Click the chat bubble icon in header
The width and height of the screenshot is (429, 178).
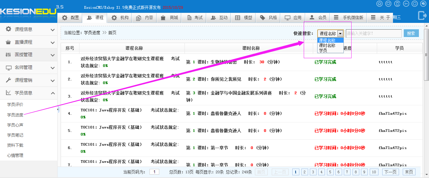(423, 4)
